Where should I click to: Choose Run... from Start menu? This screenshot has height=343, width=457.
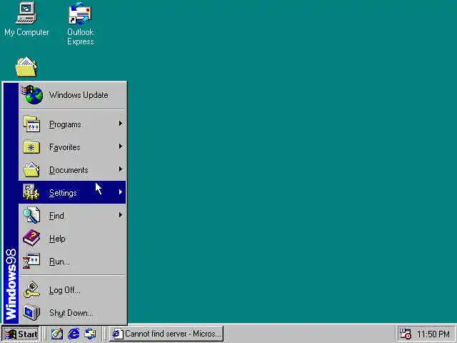(59, 262)
